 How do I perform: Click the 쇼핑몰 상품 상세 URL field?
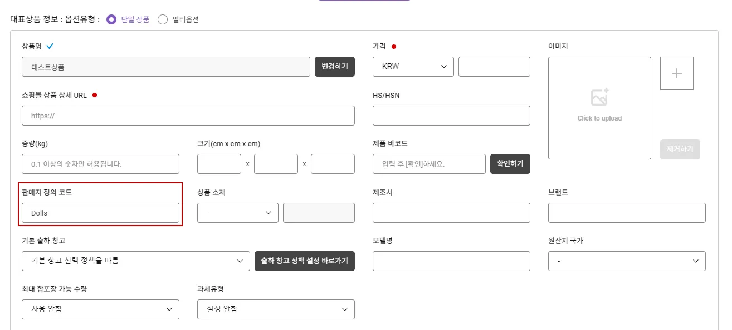pyautogui.click(x=188, y=116)
